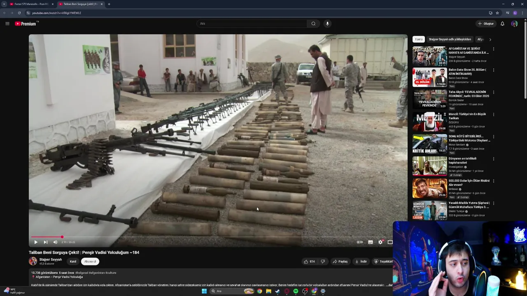Image resolution: width=527 pixels, height=296 pixels.
Task: Bookmark this page with star icon
Action: 497,13
